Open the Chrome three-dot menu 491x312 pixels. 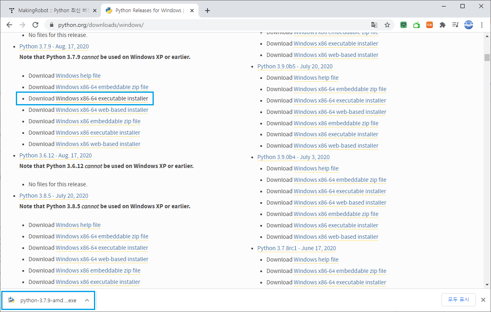click(482, 25)
